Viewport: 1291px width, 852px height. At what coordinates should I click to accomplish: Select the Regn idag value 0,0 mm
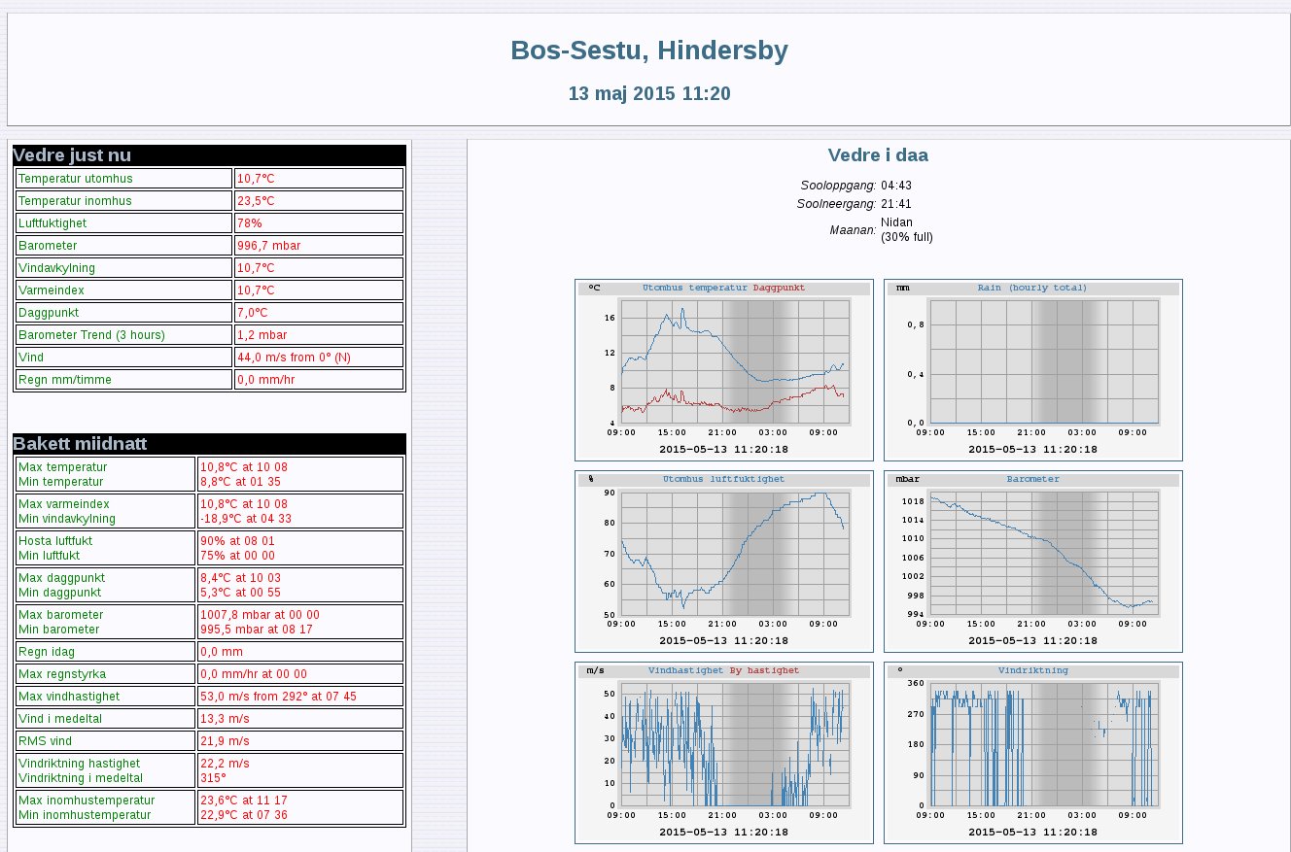[x=222, y=652]
